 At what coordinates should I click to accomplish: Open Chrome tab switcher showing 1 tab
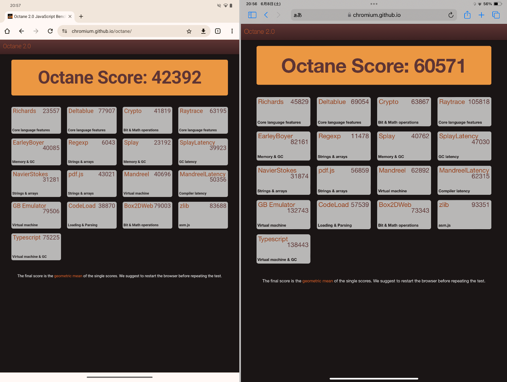[x=218, y=31]
